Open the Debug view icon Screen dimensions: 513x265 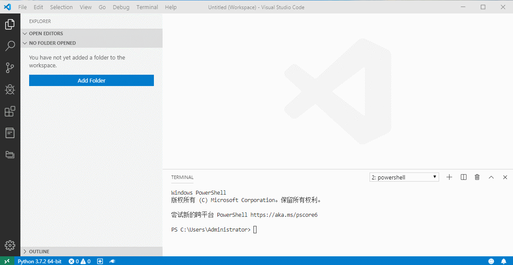(10, 89)
